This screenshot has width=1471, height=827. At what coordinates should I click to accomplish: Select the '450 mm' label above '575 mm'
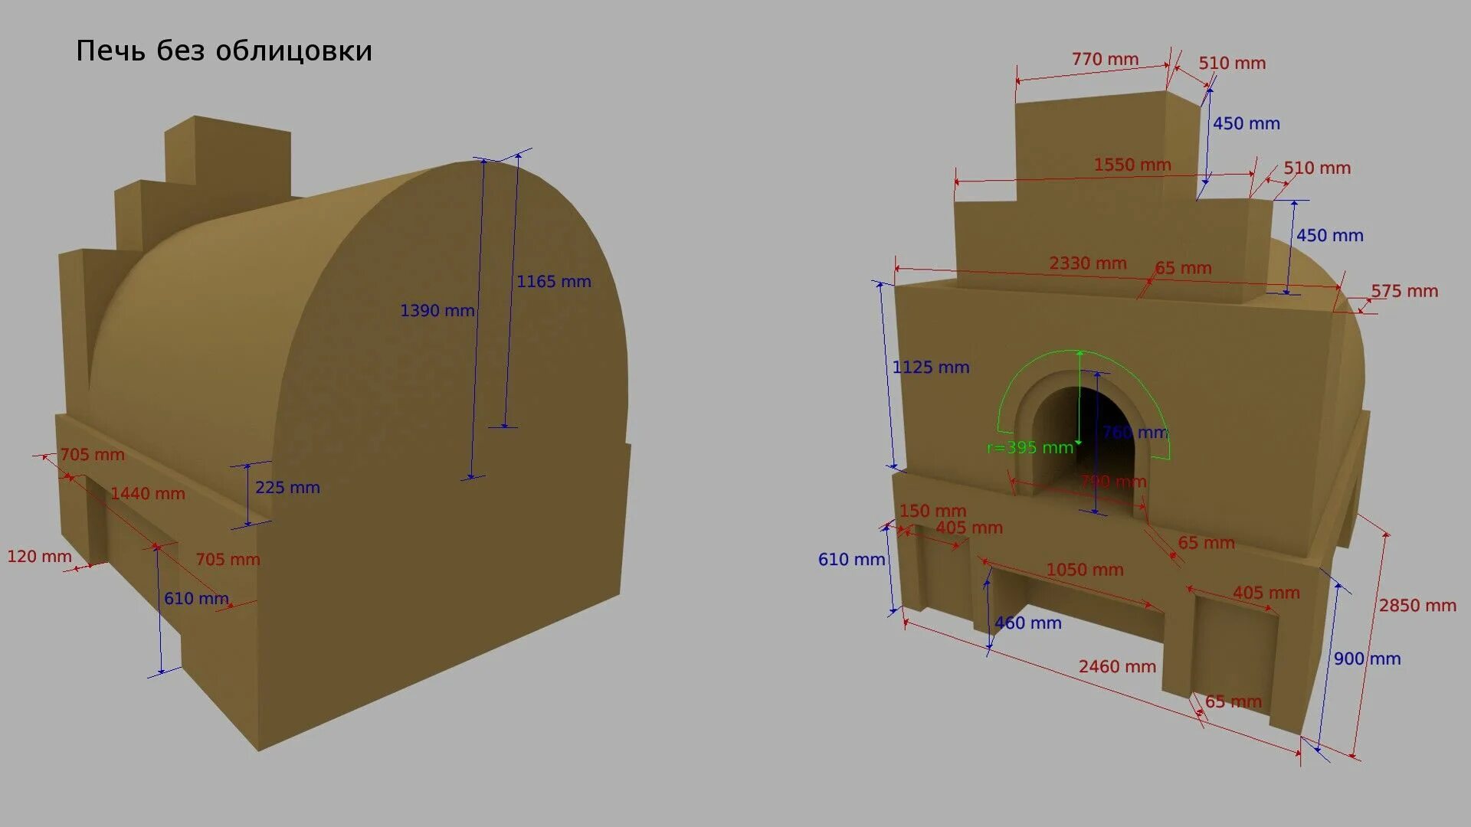[1329, 235]
